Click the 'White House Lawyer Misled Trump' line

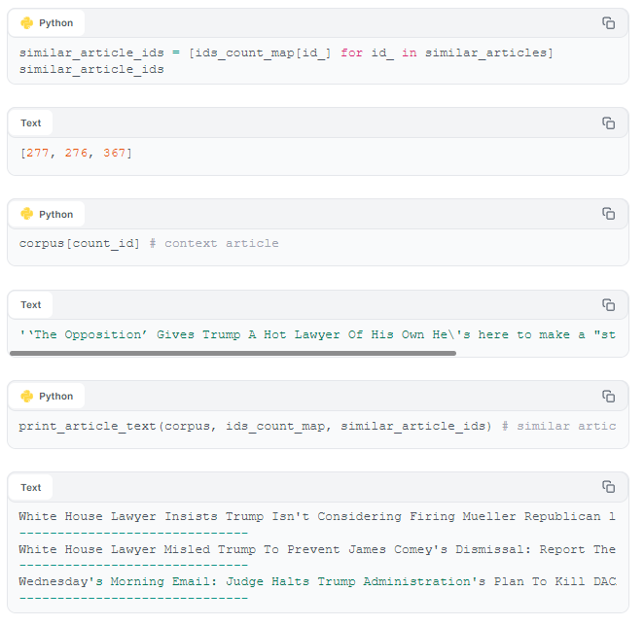click(x=317, y=549)
